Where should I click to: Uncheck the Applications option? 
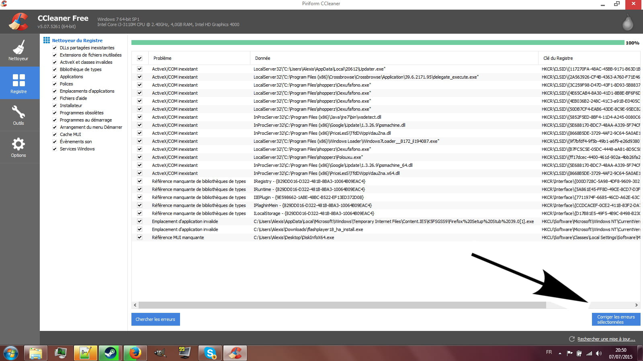(55, 77)
